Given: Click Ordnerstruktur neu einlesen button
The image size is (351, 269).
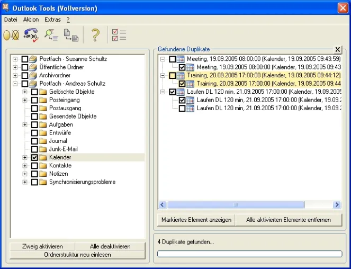Looking at the screenshot, I should point(77,255).
